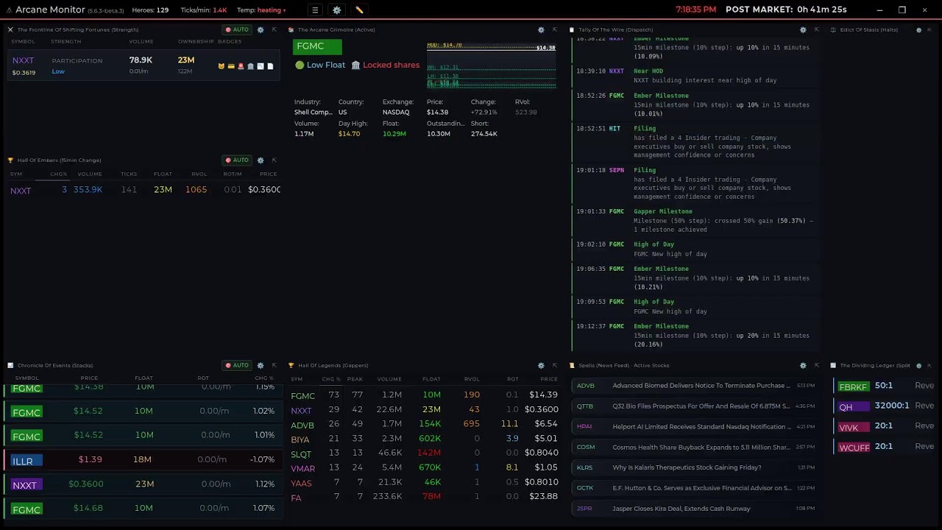Select QH 32000:1 split entry
The width and height of the screenshot is (942, 530).
(885, 406)
